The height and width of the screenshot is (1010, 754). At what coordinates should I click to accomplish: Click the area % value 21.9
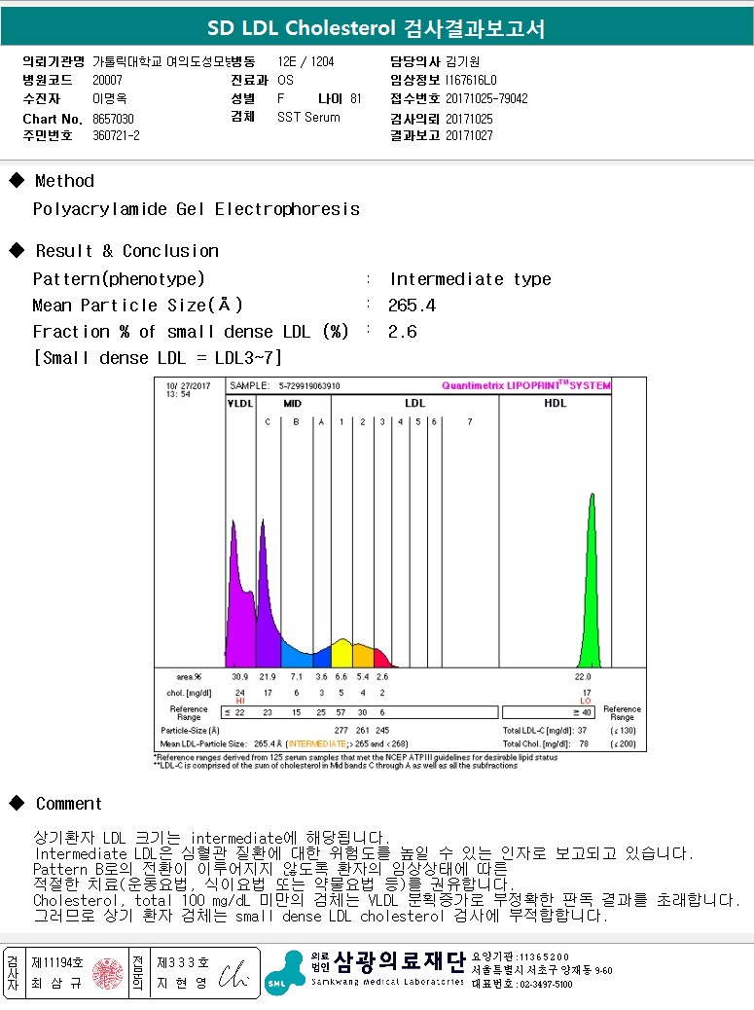[268, 677]
